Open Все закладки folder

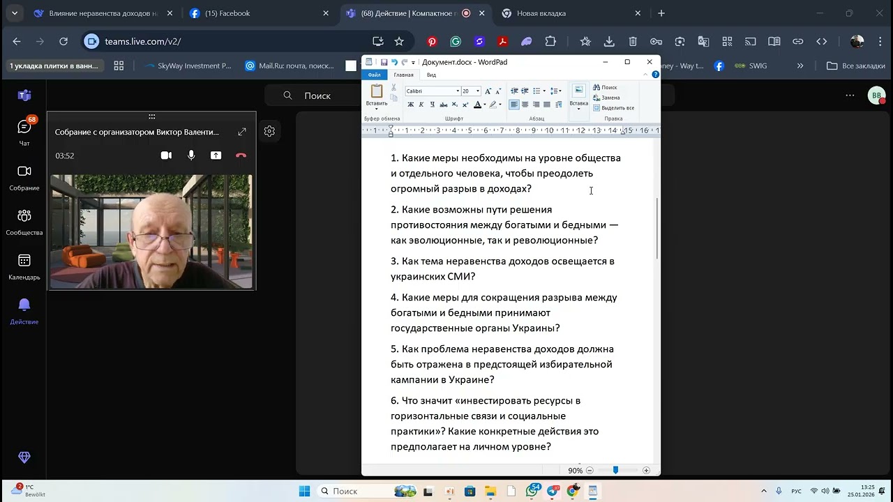pos(856,66)
